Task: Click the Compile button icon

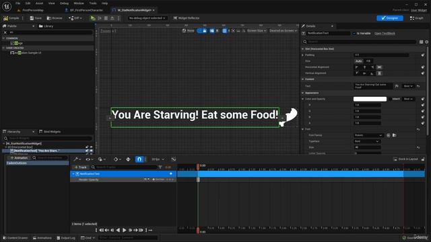Action: click(x=5, y=18)
